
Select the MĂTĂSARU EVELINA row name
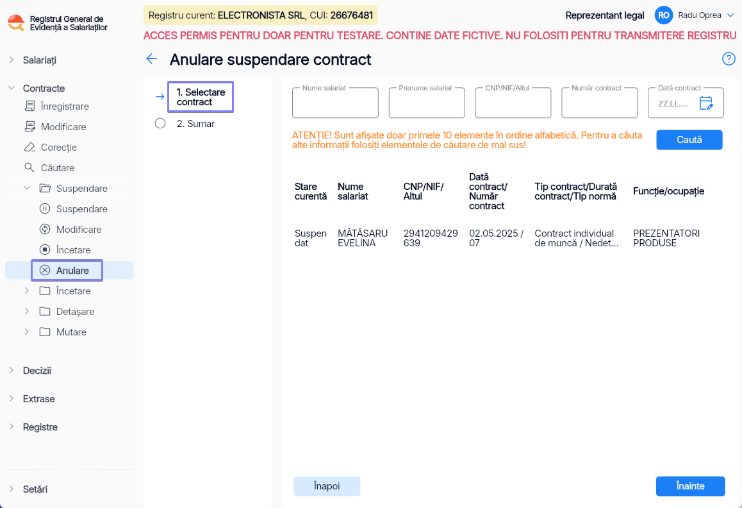(363, 238)
